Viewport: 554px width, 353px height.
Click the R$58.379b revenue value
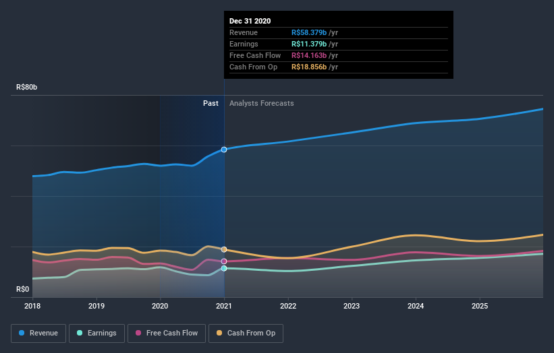309,32
